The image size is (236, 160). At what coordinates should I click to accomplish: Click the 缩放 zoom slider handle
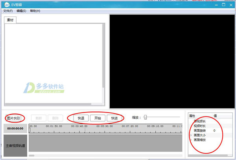pyautogui.click(x=145, y=117)
